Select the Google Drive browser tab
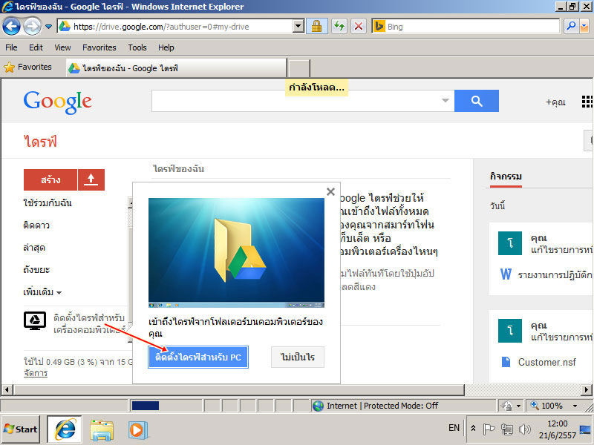Viewport: 594px width, 445px height. [x=176, y=68]
